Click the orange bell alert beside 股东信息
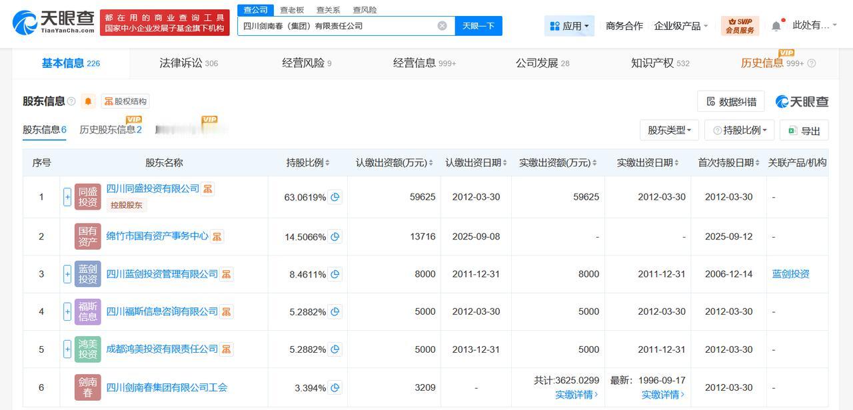 pyautogui.click(x=88, y=101)
